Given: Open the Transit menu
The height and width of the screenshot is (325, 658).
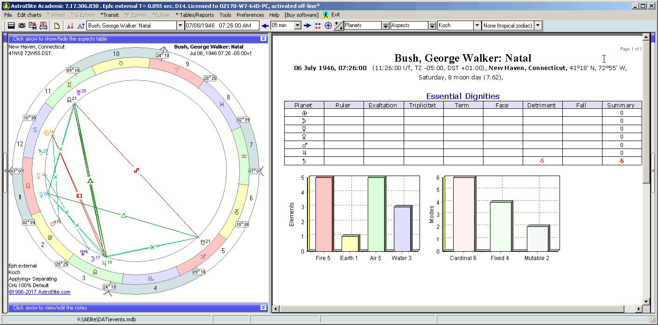Looking at the screenshot, I should 109,15.
